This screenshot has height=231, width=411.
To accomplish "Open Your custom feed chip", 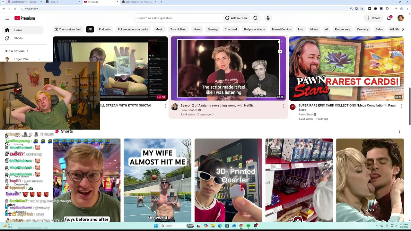I will tap(68, 30).
